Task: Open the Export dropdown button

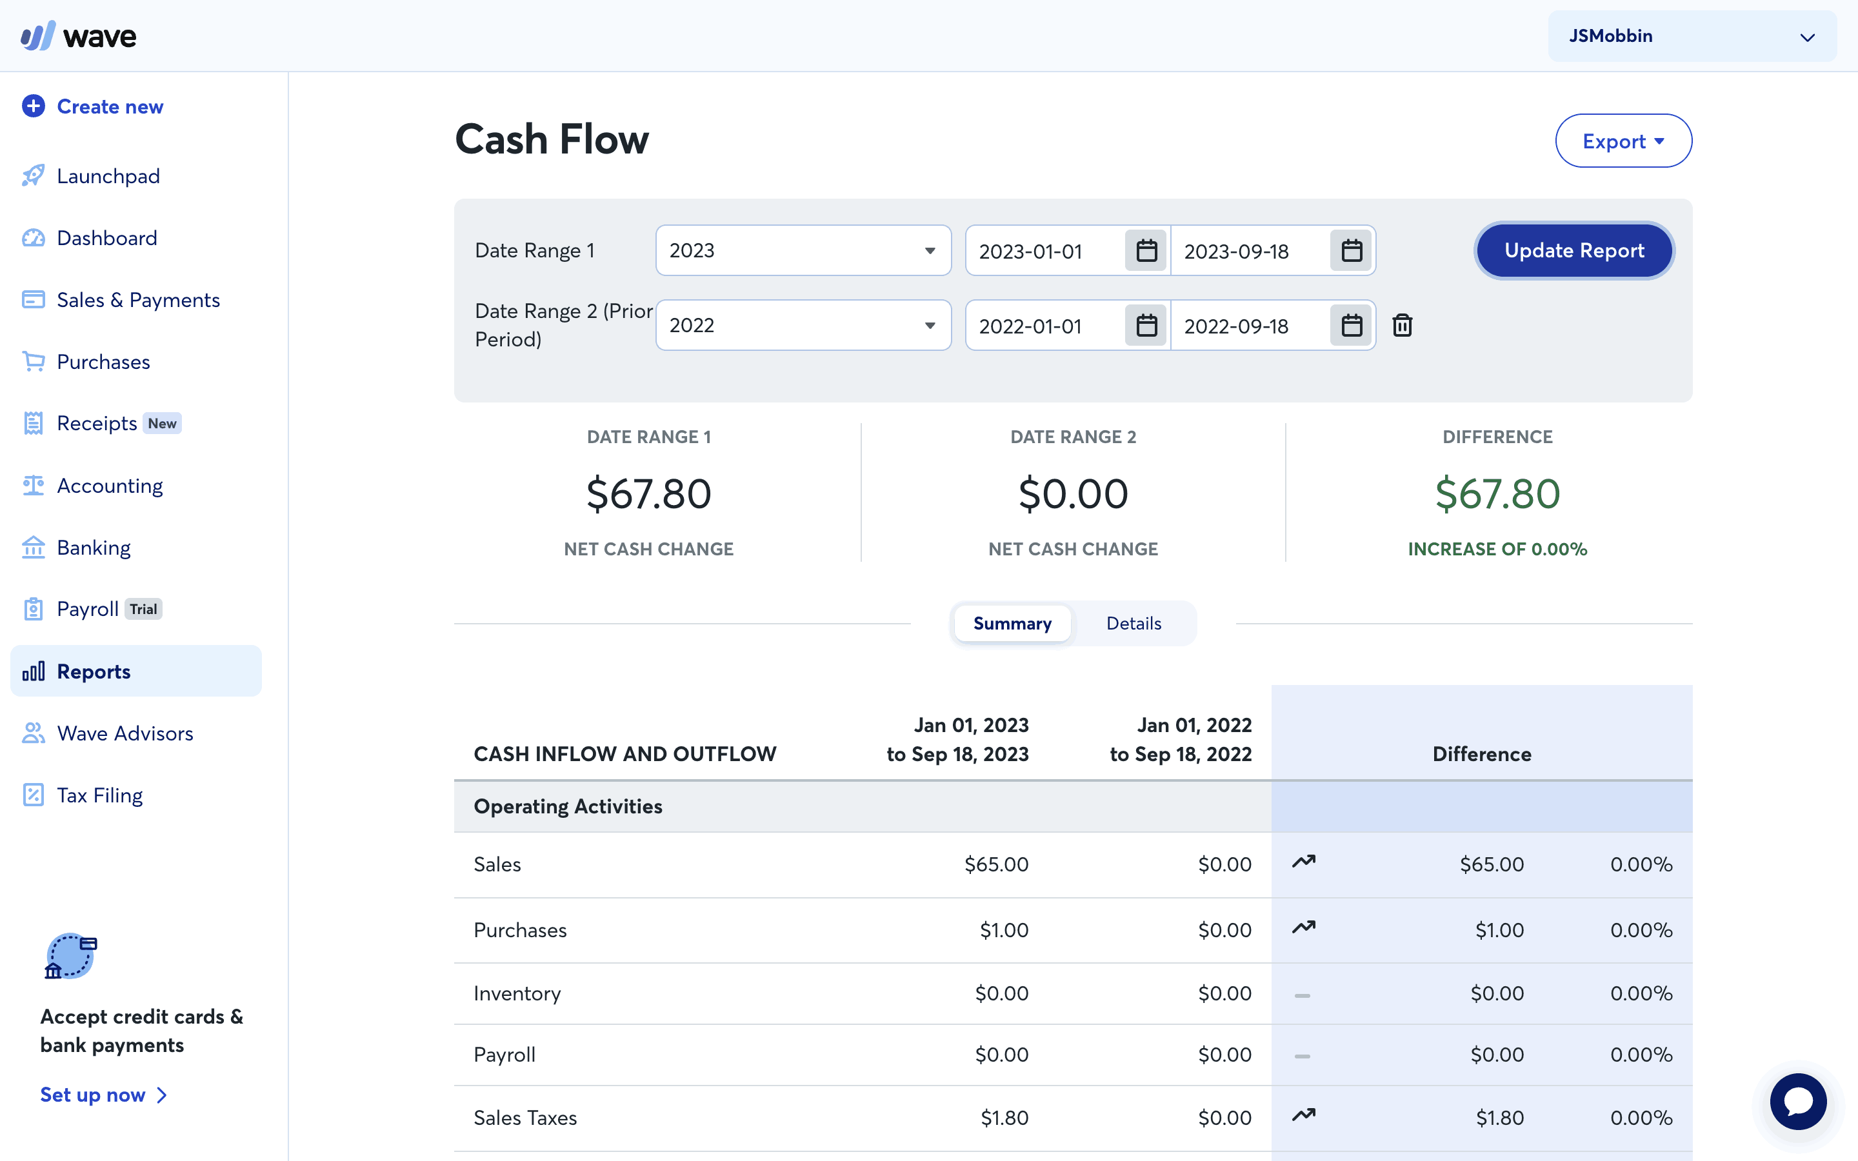Action: (1623, 141)
